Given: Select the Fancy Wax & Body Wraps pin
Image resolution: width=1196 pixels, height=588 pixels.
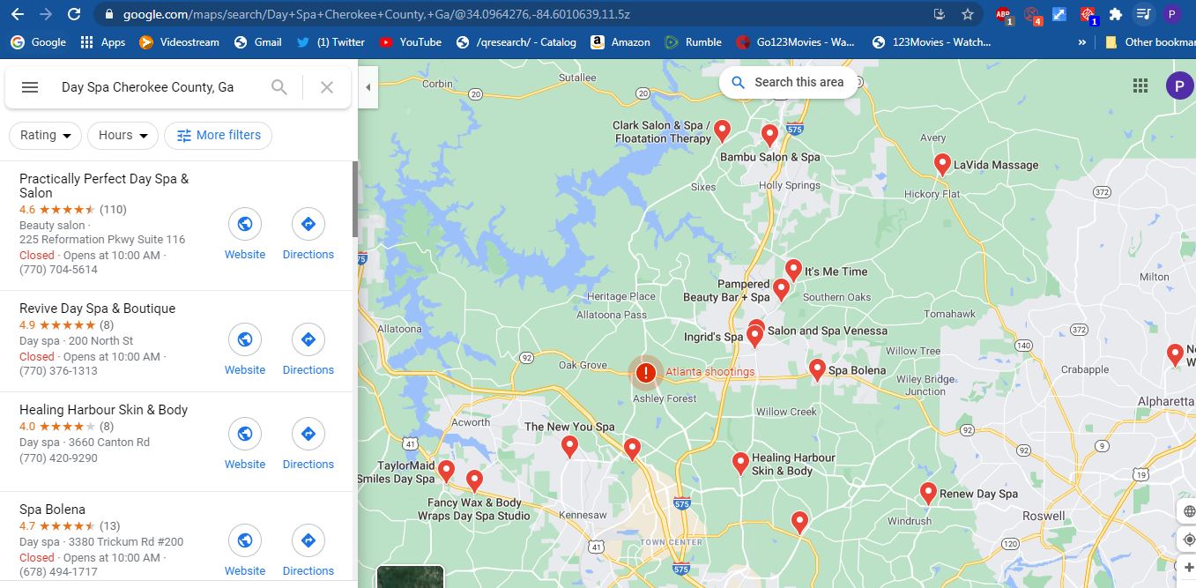Looking at the screenshot, I should pyautogui.click(x=474, y=481).
